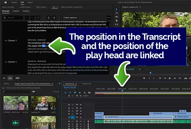Go to the Home screen icon
191x129 pixels.
[6, 2]
